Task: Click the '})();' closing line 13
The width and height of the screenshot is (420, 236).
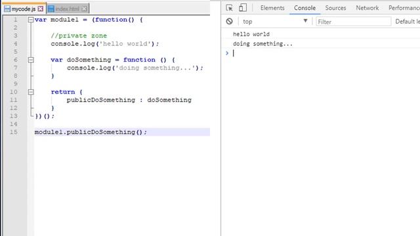Action: click(45, 116)
